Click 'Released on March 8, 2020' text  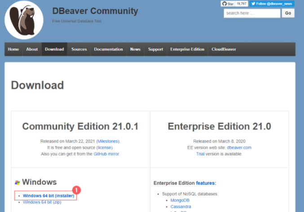click(219, 141)
